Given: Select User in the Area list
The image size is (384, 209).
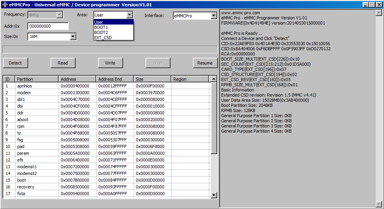Looking at the screenshot, I should [113, 22].
